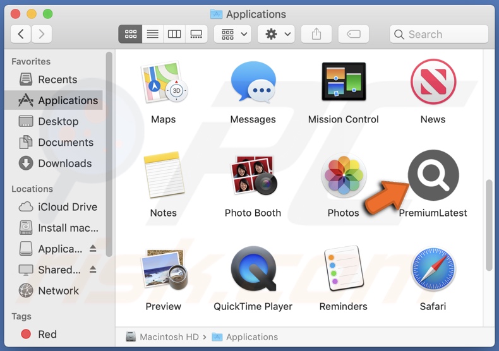This screenshot has height=351, width=499.
Task: Eject the Applica... volume
Action: [93, 249]
